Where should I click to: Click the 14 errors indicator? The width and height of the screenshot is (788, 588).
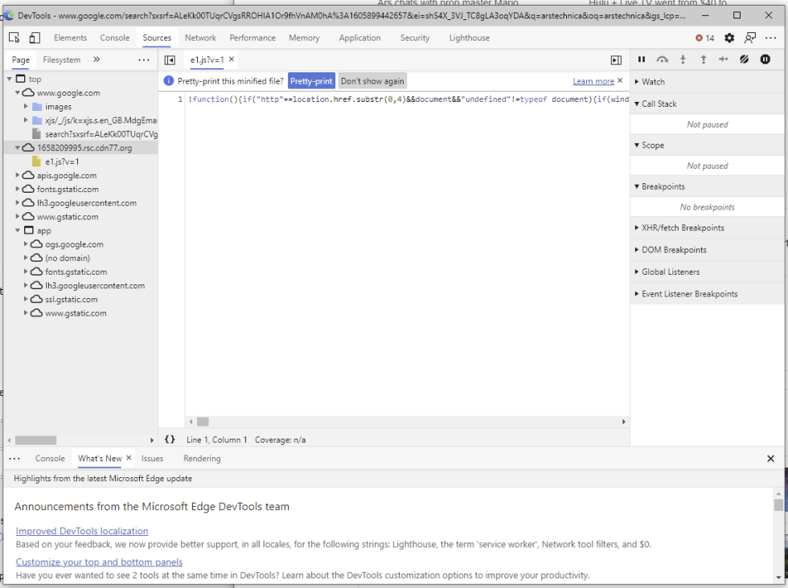pos(704,37)
